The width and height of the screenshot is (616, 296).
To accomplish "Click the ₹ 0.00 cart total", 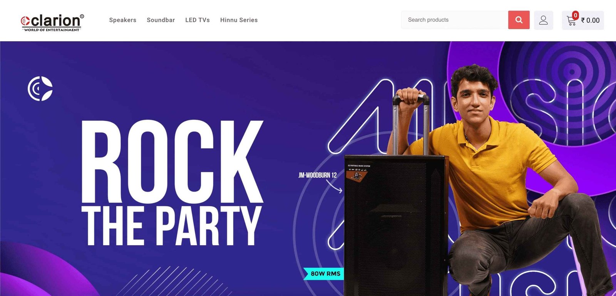I will point(590,20).
